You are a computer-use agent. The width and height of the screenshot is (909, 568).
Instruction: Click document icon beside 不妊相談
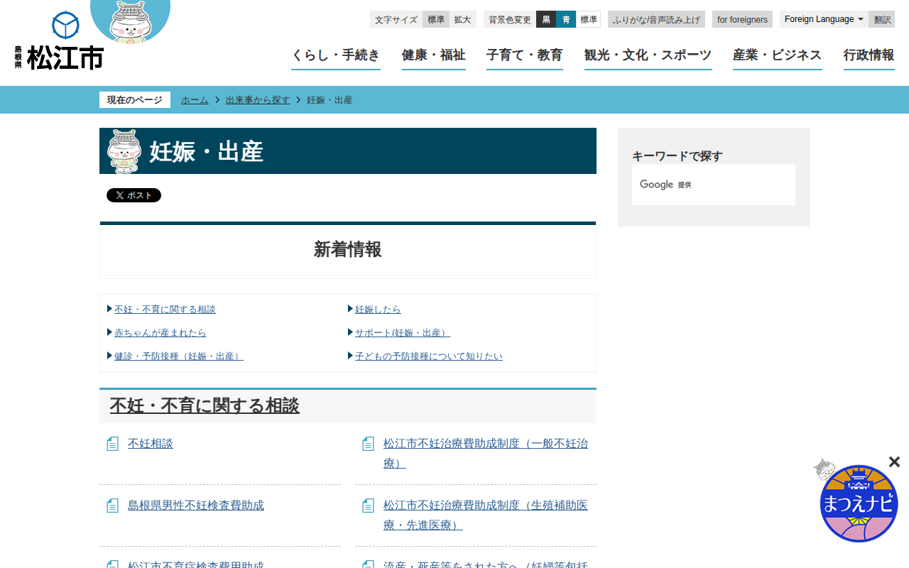[112, 444]
